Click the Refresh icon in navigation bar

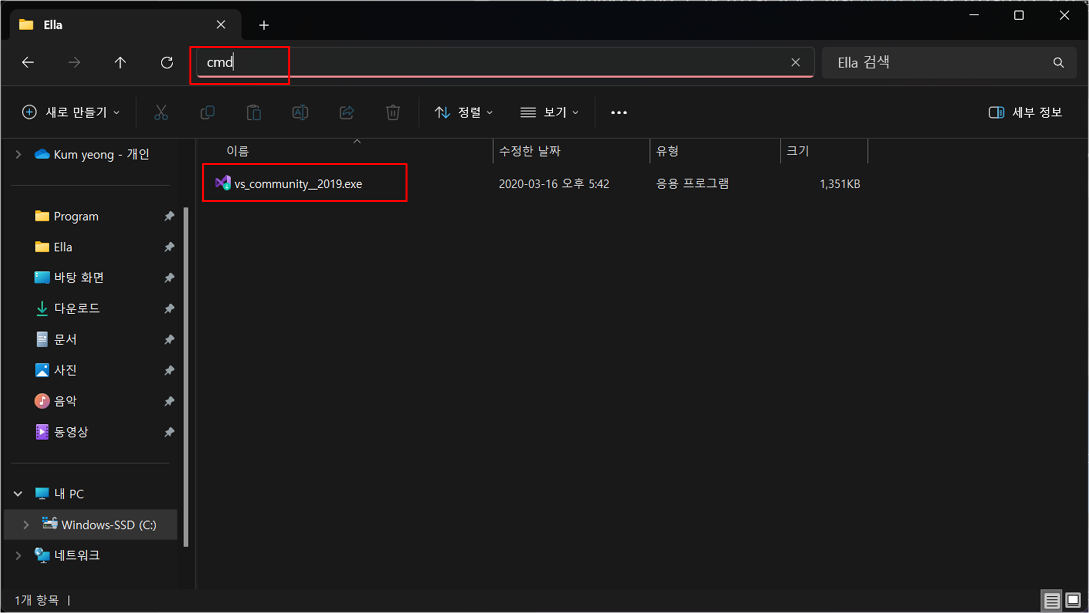click(x=167, y=63)
